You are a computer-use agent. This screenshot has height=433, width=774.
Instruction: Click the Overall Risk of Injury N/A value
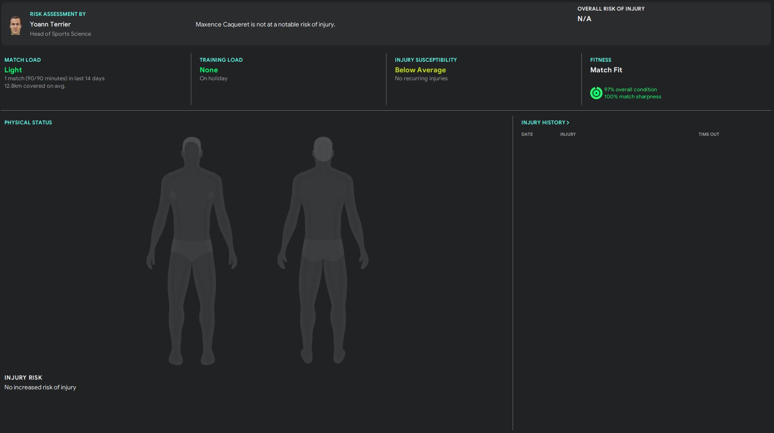[x=584, y=19]
